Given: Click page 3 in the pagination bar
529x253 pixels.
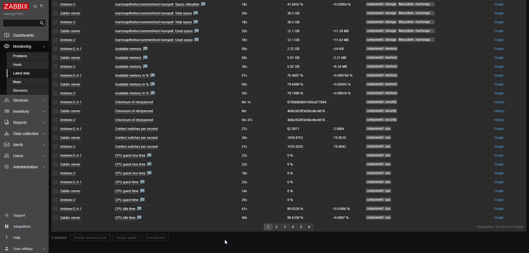Looking at the screenshot, I should [x=284, y=227].
